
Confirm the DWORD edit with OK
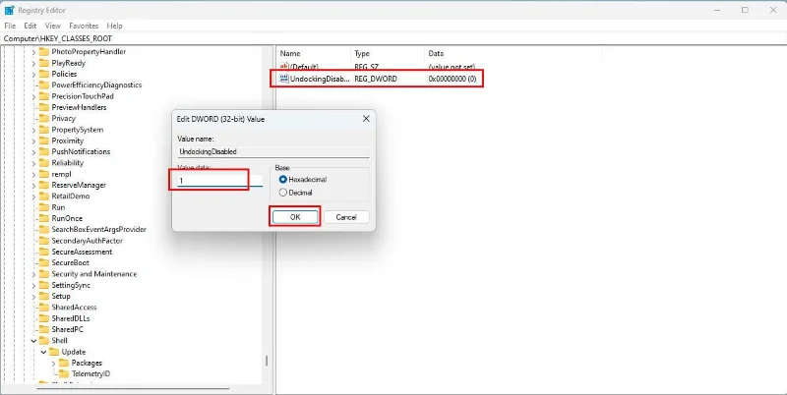(294, 217)
